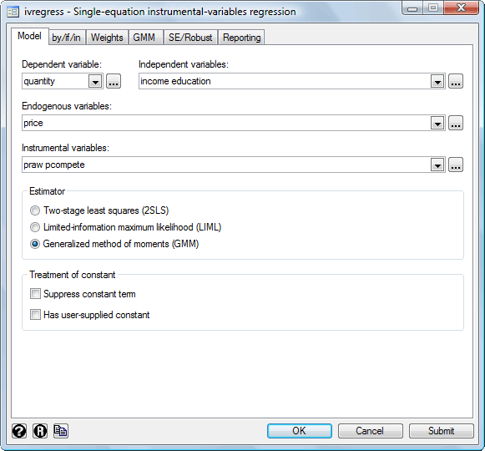Click the reset dialog R icon
This screenshot has height=451, width=485.
(40, 431)
